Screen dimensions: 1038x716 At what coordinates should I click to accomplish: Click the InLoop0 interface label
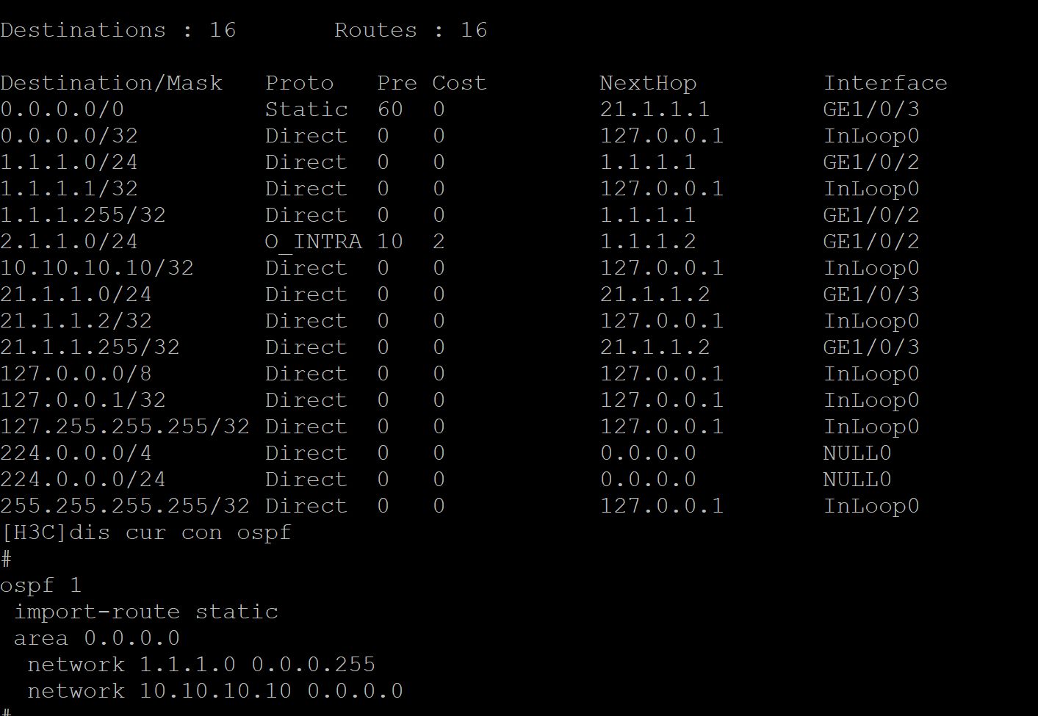coord(871,135)
